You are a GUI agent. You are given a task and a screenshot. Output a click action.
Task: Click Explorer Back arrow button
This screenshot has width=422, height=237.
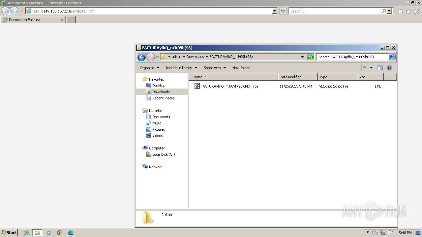[142, 57]
